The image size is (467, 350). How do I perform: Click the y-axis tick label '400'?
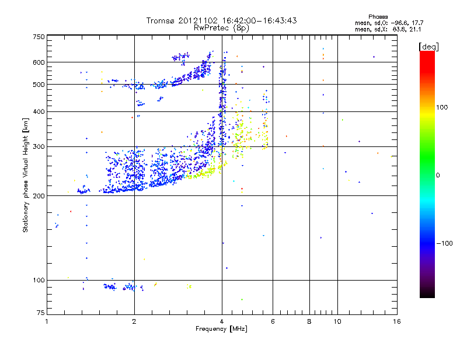[x=39, y=112]
